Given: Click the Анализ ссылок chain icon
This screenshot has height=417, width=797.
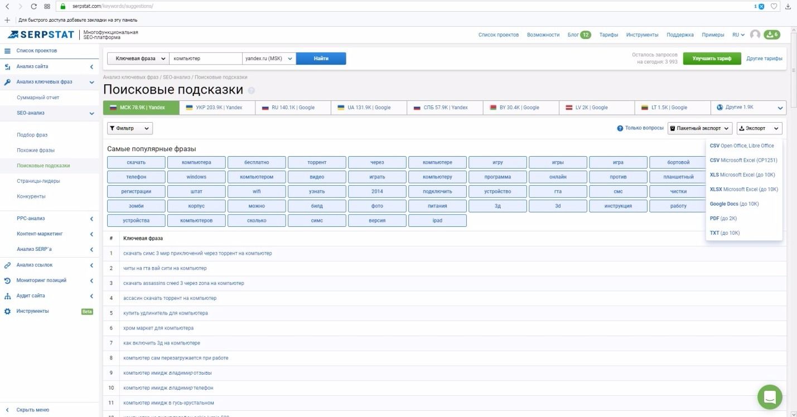Looking at the screenshot, I should tap(7, 265).
